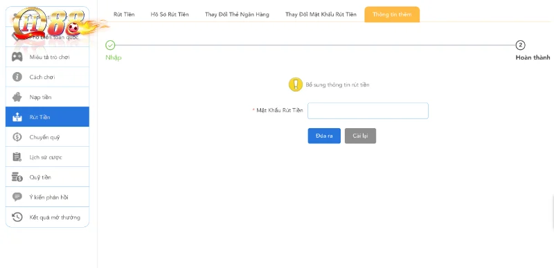The width and height of the screenshot is (554, 268).
Task: Click the history clock icon for Kết quả mở thưởng
Action: coord(17,217)
